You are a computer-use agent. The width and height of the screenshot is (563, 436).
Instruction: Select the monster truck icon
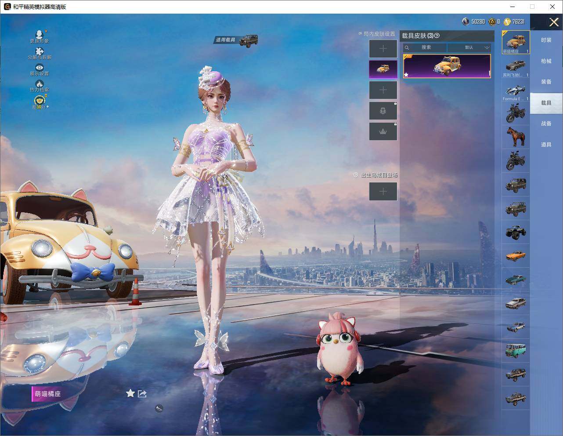[x=516, y=232]
